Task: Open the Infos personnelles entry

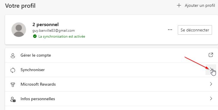Action: 111,99
